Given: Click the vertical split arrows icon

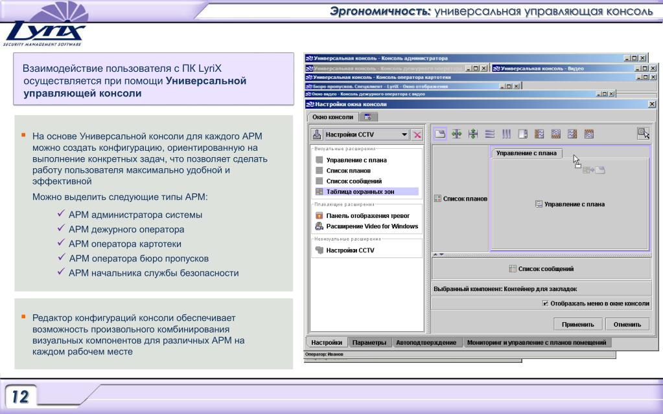Looking at the screenshot, I should tap(473, 134).
